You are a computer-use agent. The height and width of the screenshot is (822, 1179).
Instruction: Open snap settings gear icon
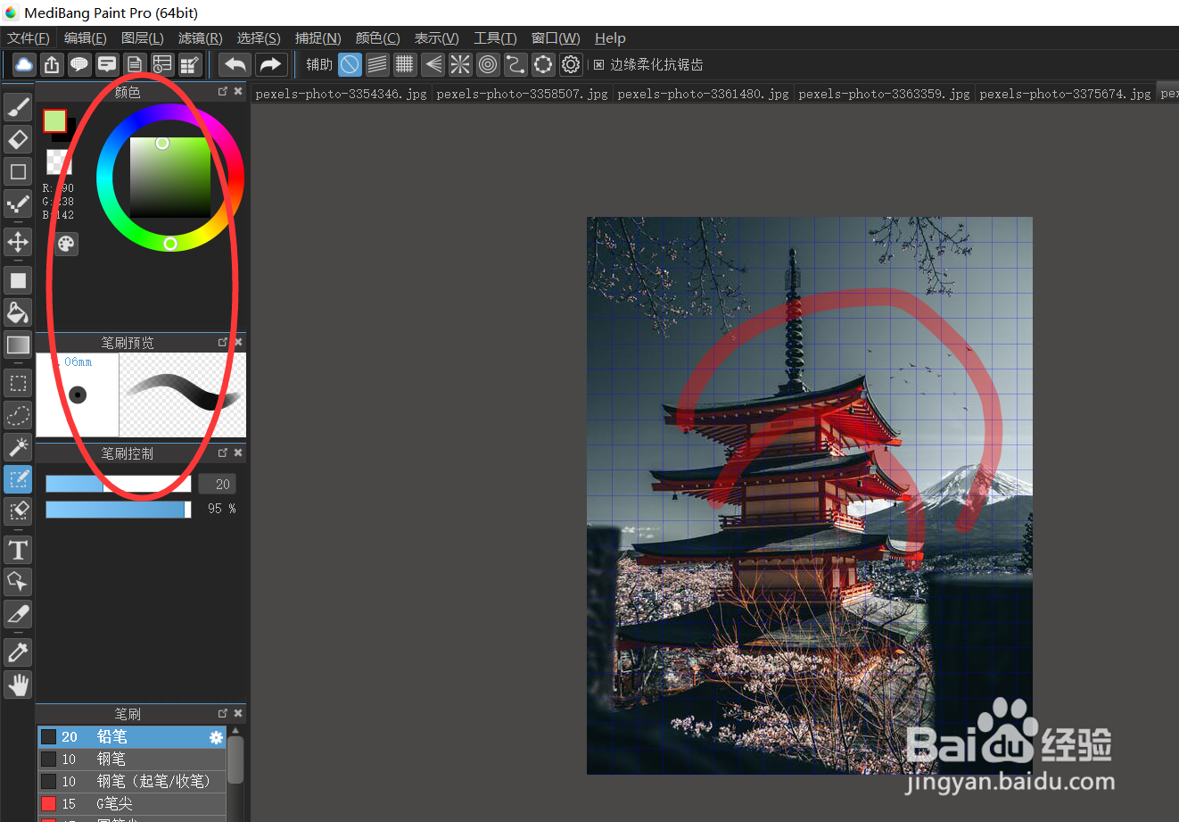click(571, 64)
